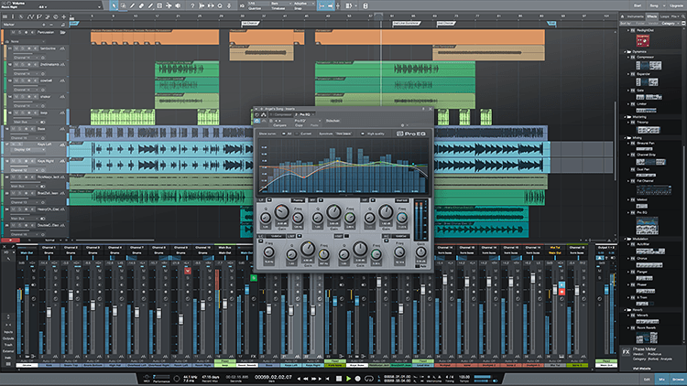Open the Effects browser tab

click(652, 16)
